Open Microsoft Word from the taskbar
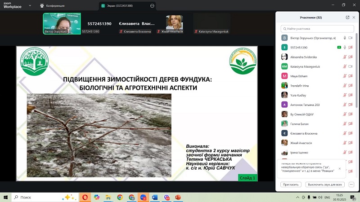Viewport: 360px width, 202px height. tap(154, 197)
